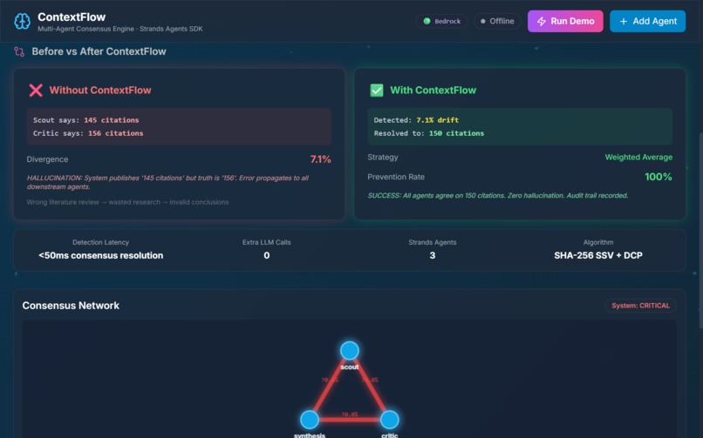Click the "Scout says: 145 citations" line
The width and height of the screenshot is (703, 438).
point(86,120)
